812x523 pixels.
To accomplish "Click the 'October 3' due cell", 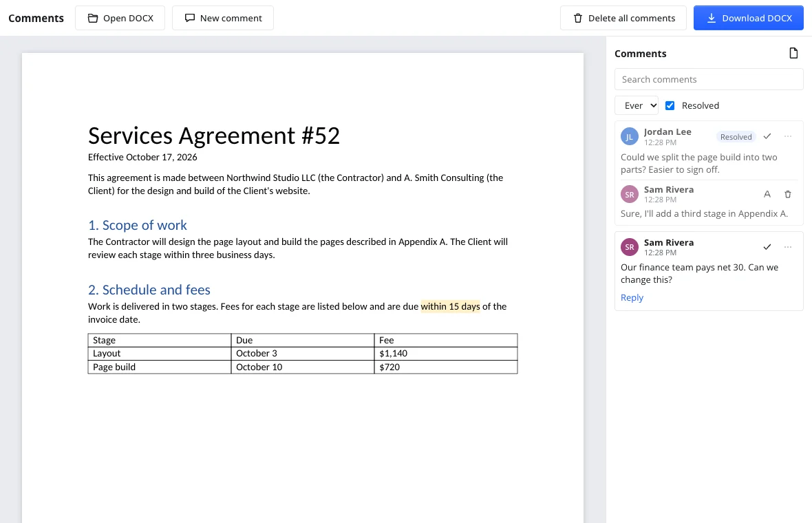I will 302,354.
